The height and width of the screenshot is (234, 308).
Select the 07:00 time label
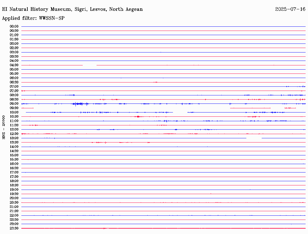tap(14, 87)
